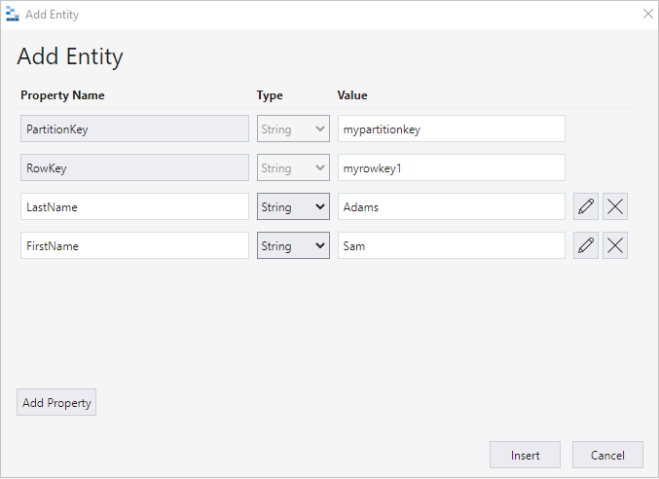Delete the LastName property with X icon
Image resolution: width=659 pixels, height=479 pixels.
(615, 207)
